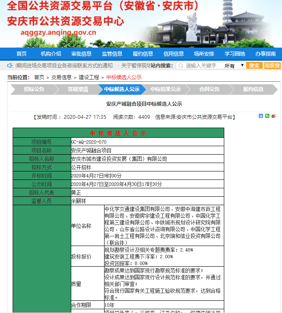Click the scrolling notice 期间进场交易项目业务咨询联系方式的通知
Screen dimensions: 282x313
[64, 66]
